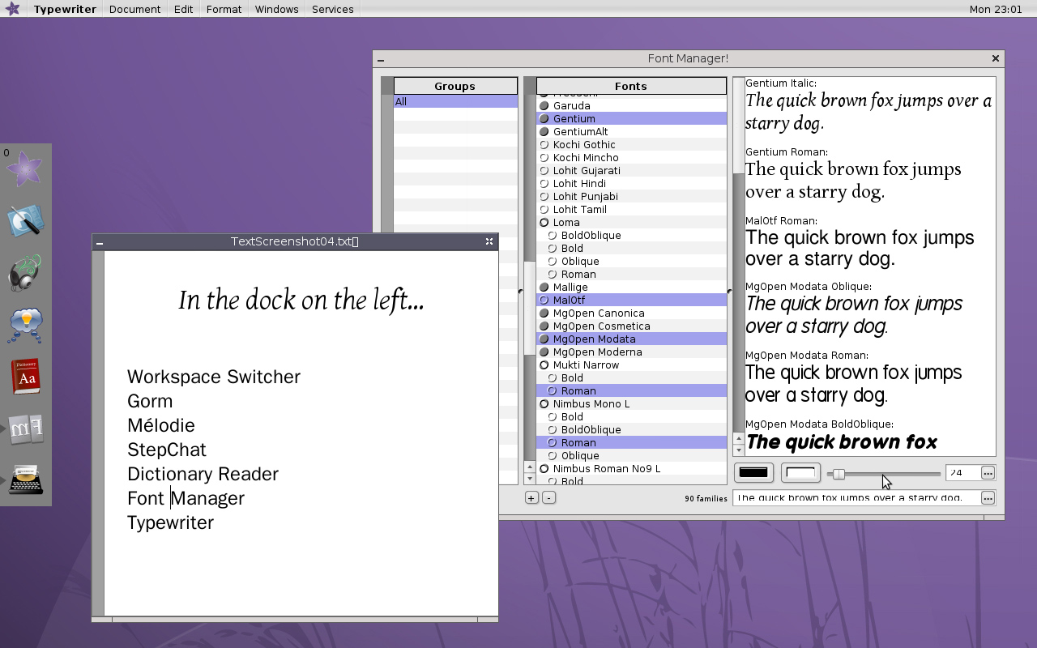Open the Edit menu
The width and height of the screenshot is (1037, 648).
coord(183,9)
